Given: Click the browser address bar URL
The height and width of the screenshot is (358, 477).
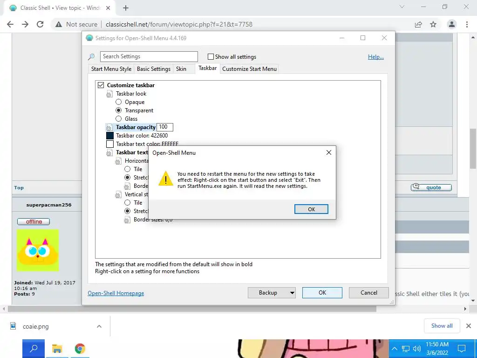Looking at the screenshot, I should click(x=179, y=24).
